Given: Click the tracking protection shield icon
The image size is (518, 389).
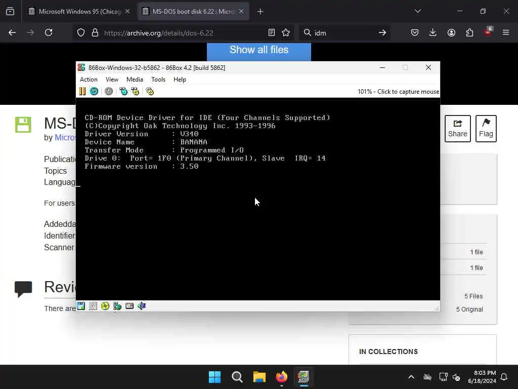Looking at the screenshot, I should coord(81,33).
